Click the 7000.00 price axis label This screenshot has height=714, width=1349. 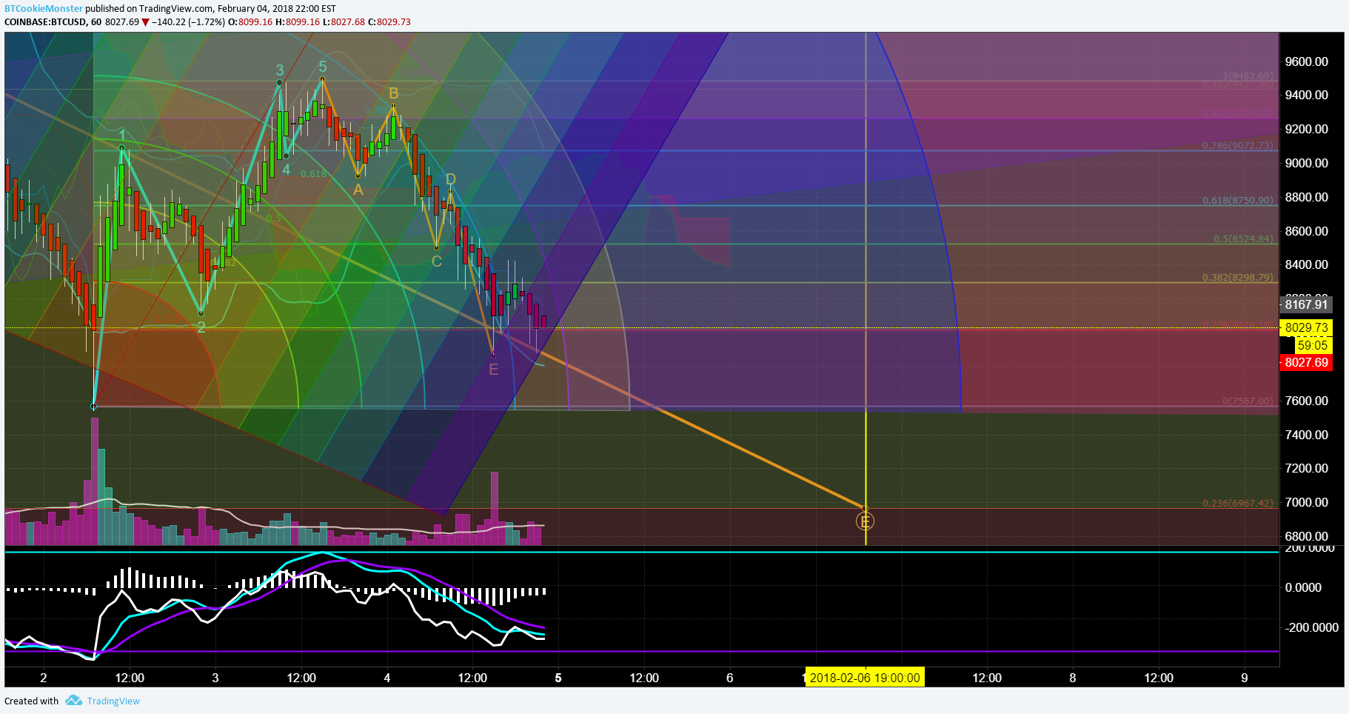[x=1307, y=502]
